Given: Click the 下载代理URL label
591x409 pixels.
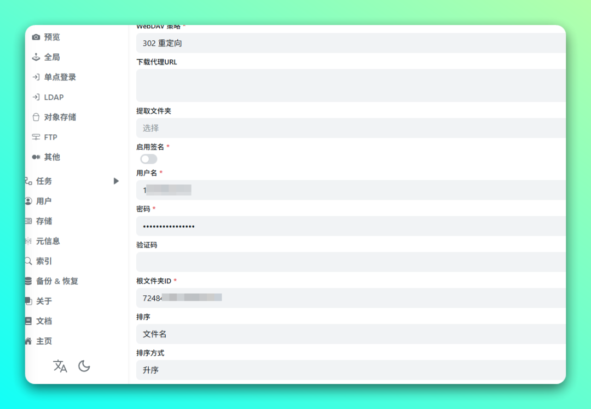Looking at the screenshot, I should click(157, 62).
